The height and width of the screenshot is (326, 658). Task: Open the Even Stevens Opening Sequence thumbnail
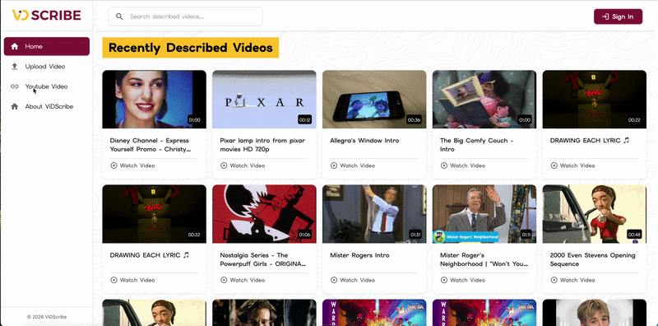click(x=594, y=214)
